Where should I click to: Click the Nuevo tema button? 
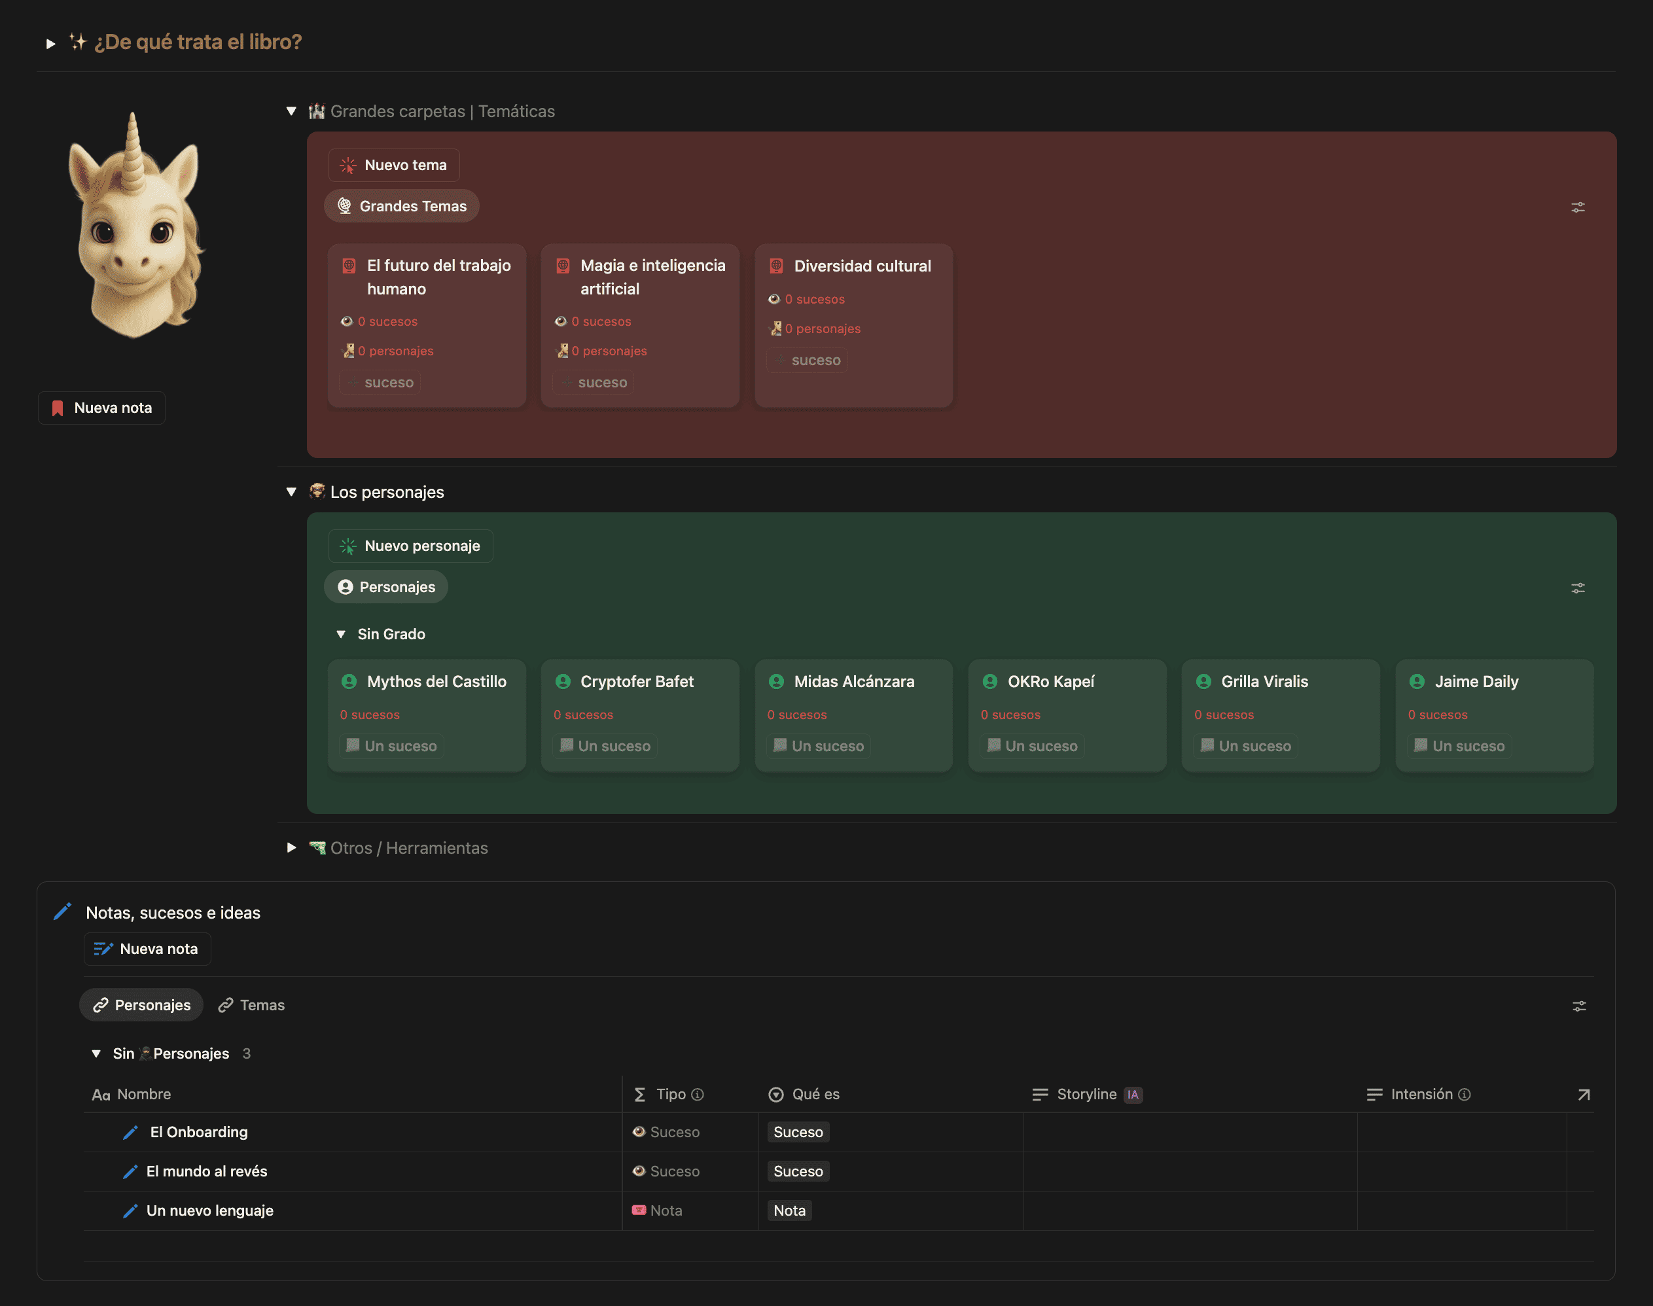(394, 165)
